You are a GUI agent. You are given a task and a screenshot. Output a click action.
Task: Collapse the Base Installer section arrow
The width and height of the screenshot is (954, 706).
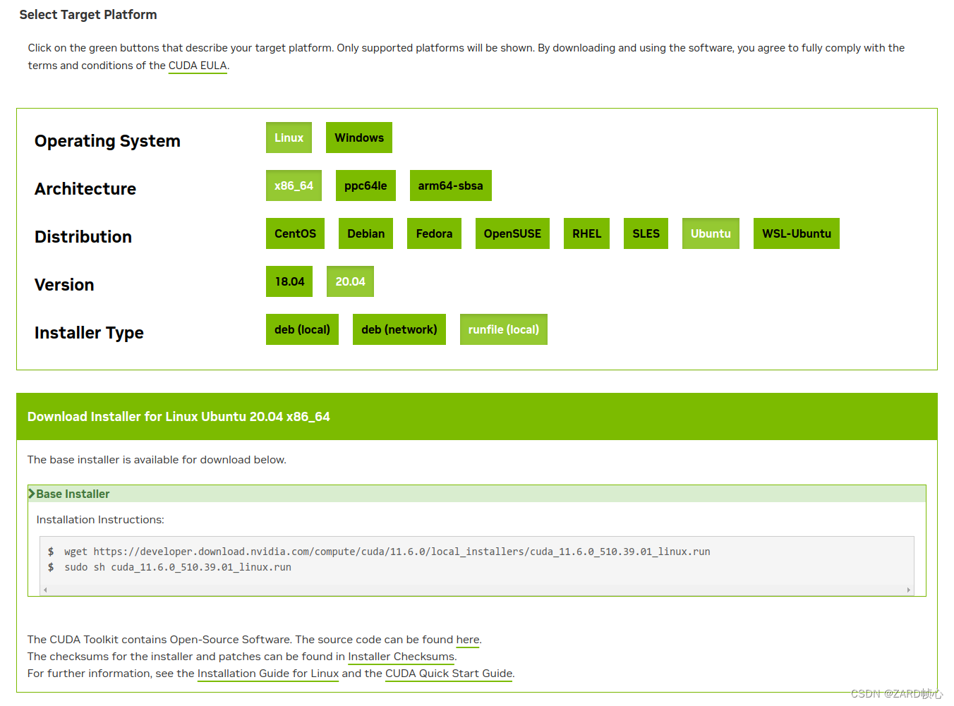pyautogui.click(x=32, y=494)
